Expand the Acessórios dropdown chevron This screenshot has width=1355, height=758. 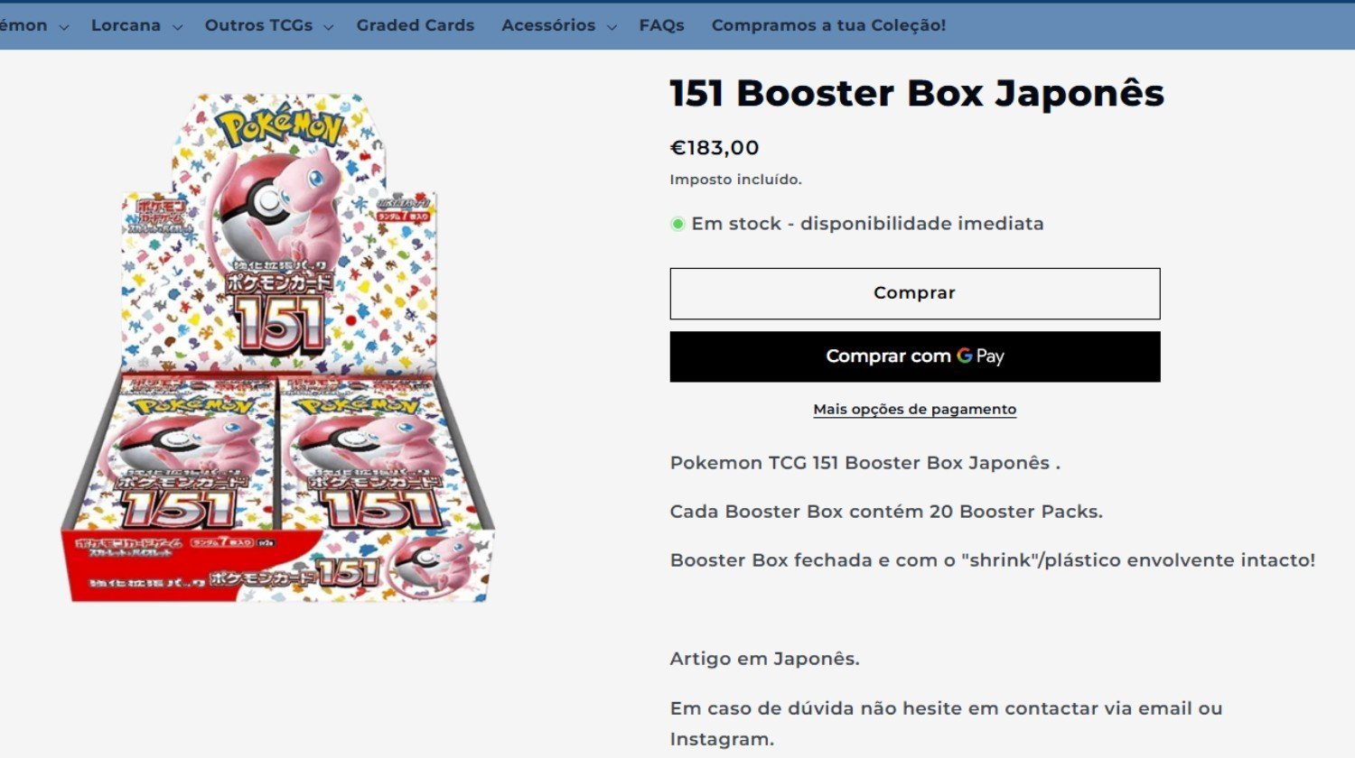click(x=612, y=27)
